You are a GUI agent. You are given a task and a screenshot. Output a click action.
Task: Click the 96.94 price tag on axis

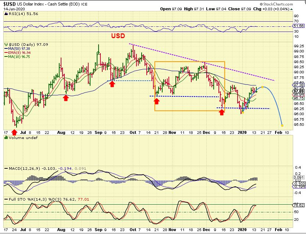click(x=298, y=95)
